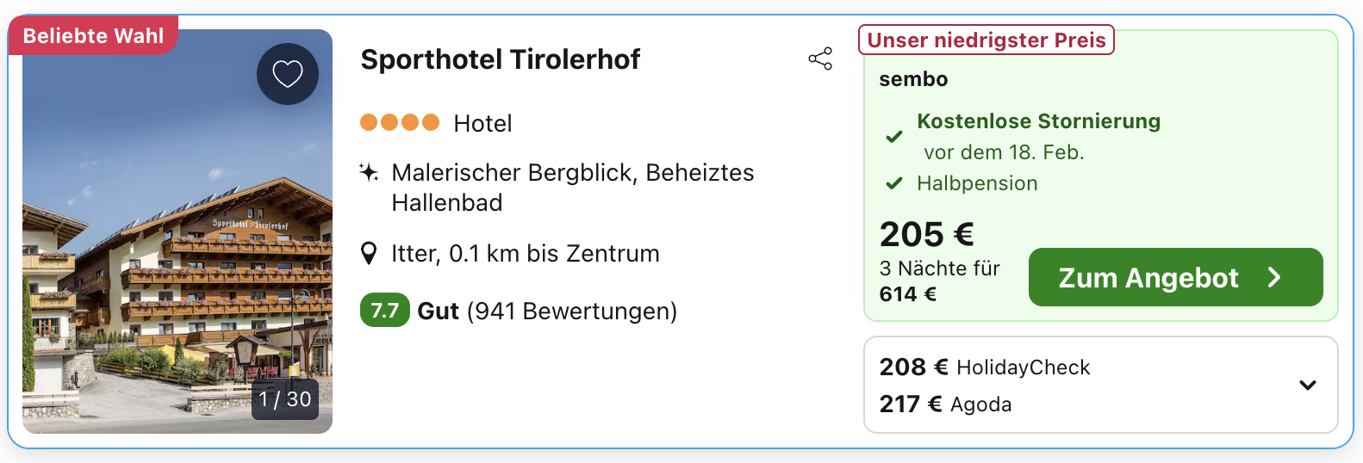
Task: Click the 1 / 30 photo counter
Action: coord(285,399)
